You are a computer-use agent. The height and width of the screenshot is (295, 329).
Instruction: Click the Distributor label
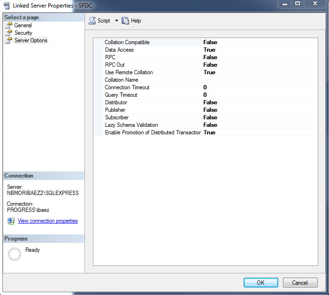[116, 102]
